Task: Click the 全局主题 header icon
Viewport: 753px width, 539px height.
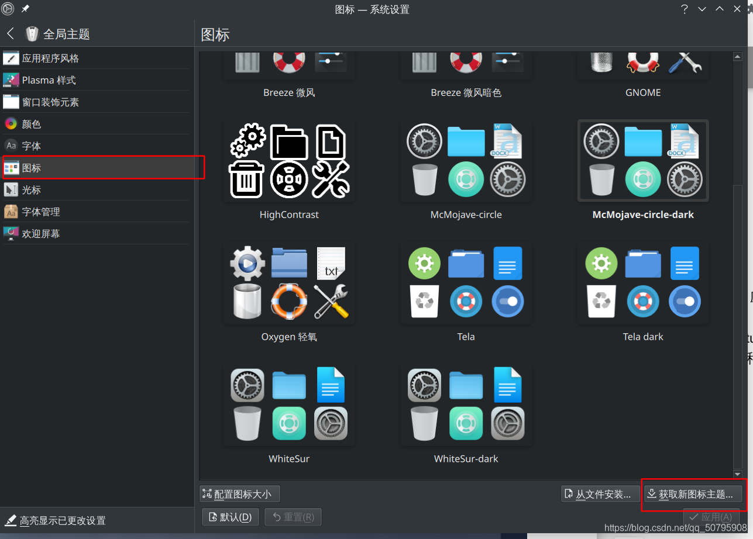Action: (32, 34)
